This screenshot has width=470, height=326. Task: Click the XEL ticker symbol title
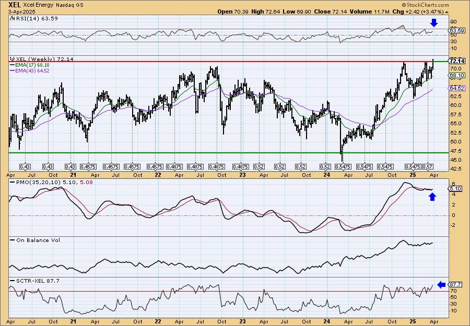point(15,5)
